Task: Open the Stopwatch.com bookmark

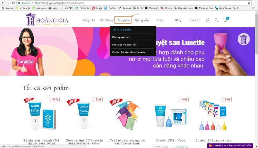Action: tap(183, 8)
